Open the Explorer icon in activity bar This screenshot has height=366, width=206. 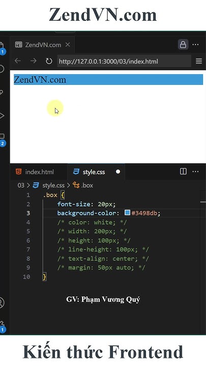pyautogui.click(x=2, y=47)
